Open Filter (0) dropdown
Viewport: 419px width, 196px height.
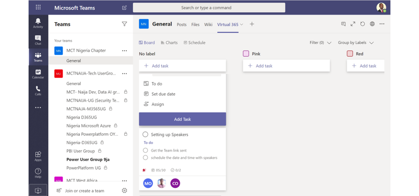click(x=320, y=43)
